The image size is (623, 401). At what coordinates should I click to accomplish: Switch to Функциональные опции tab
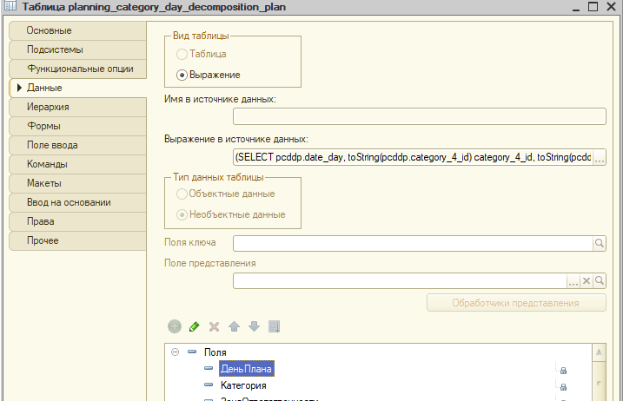pos(78,69)
